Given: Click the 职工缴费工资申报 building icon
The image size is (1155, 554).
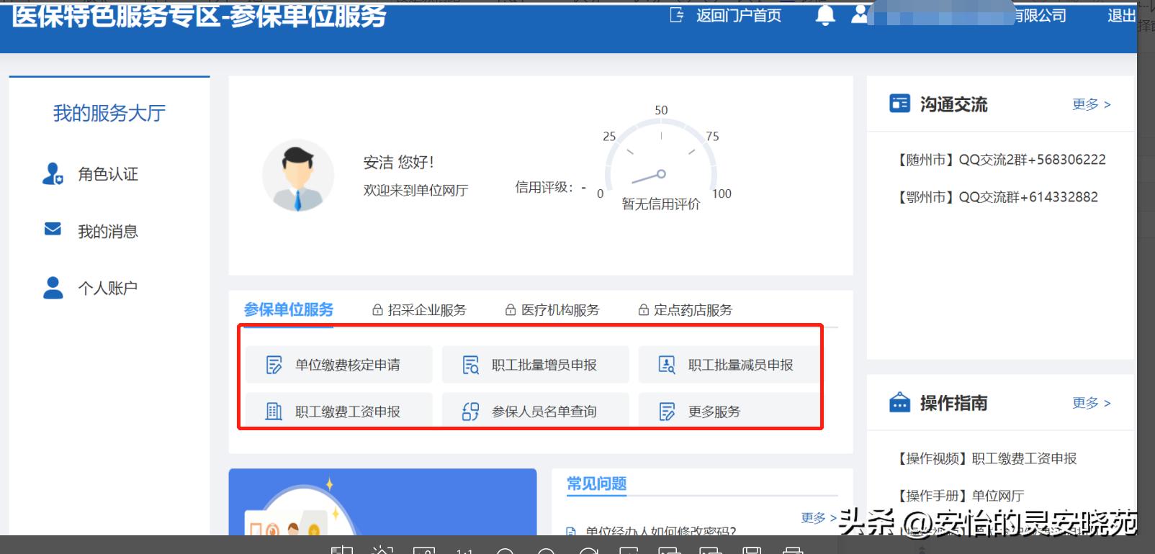Looking at the screenshot, I should 274,412.
